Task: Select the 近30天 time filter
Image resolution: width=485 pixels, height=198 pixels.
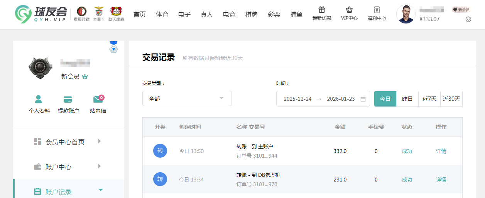Action: (x=451, y=99)
